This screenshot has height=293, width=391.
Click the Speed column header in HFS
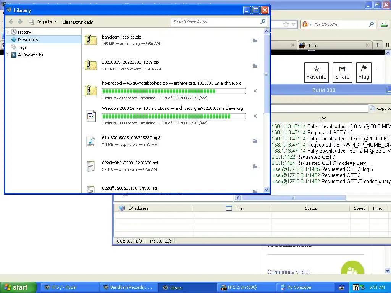tap(360, 208)
